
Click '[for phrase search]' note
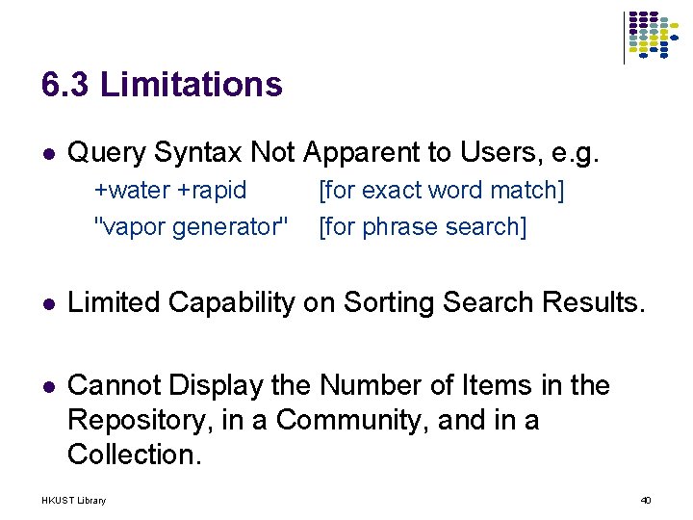(423, 227)
